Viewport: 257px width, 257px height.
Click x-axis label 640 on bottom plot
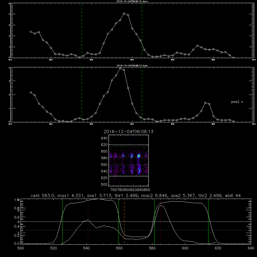(251, 248)
